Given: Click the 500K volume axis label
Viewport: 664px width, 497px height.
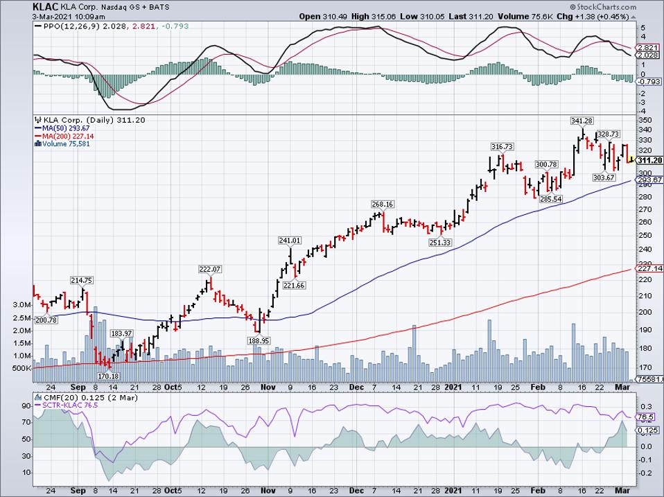Looking at the screenshot, I should (22, 368).
